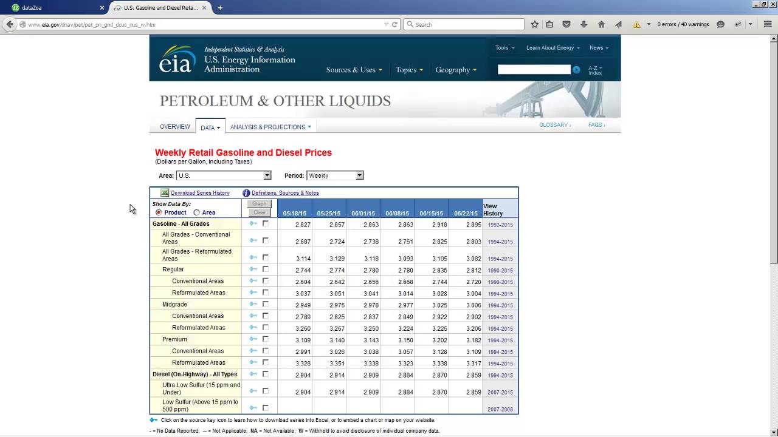Screen dimensions: 778x437
Task: Click source key icon for Premium row
Action: pyautogui.click(x=253, y=339)
